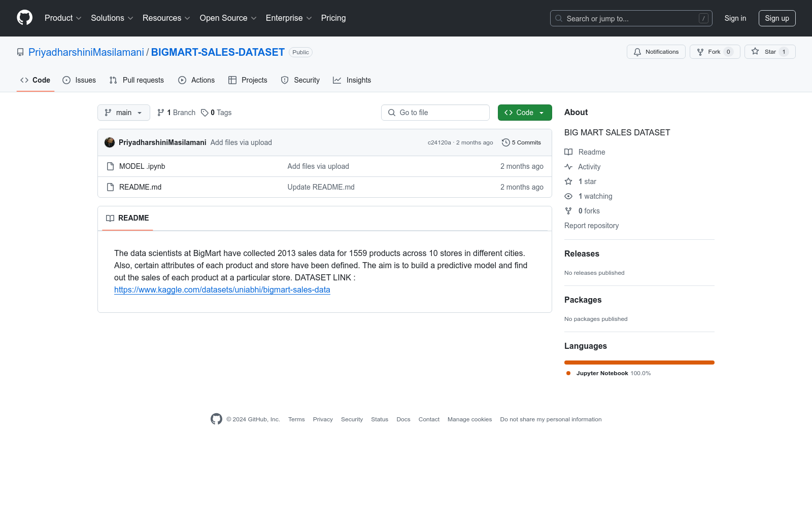The width and height of the screenshot is (812, 507).
Task: Open the Releases section heading
Action: click(582, 253)
